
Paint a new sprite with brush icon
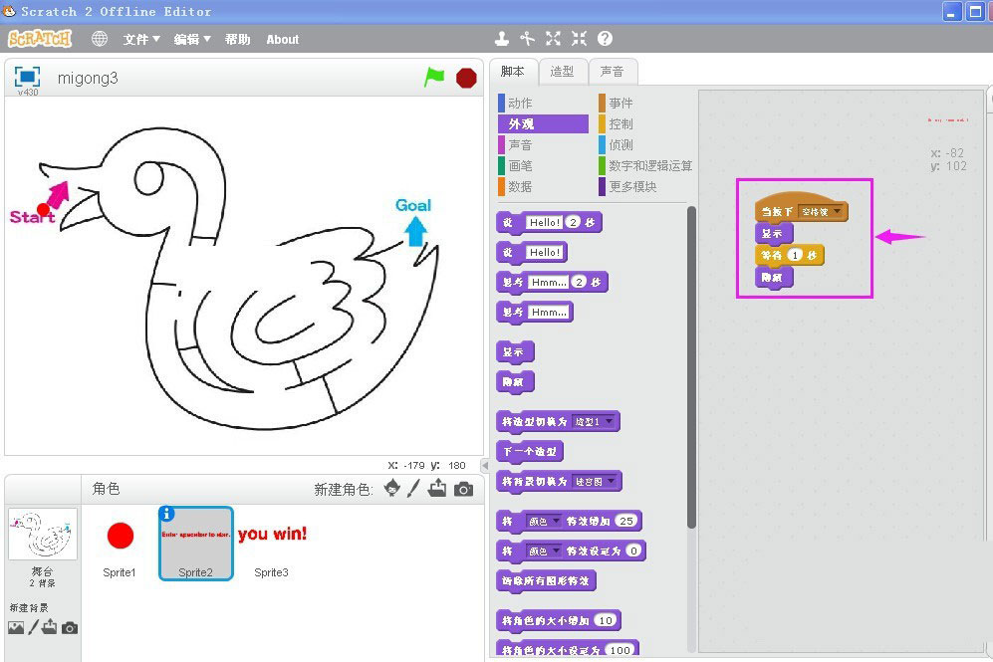[x=413, y=489]
